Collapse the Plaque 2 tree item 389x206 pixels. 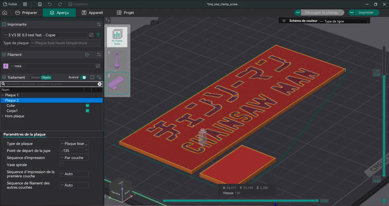(2, 100)
